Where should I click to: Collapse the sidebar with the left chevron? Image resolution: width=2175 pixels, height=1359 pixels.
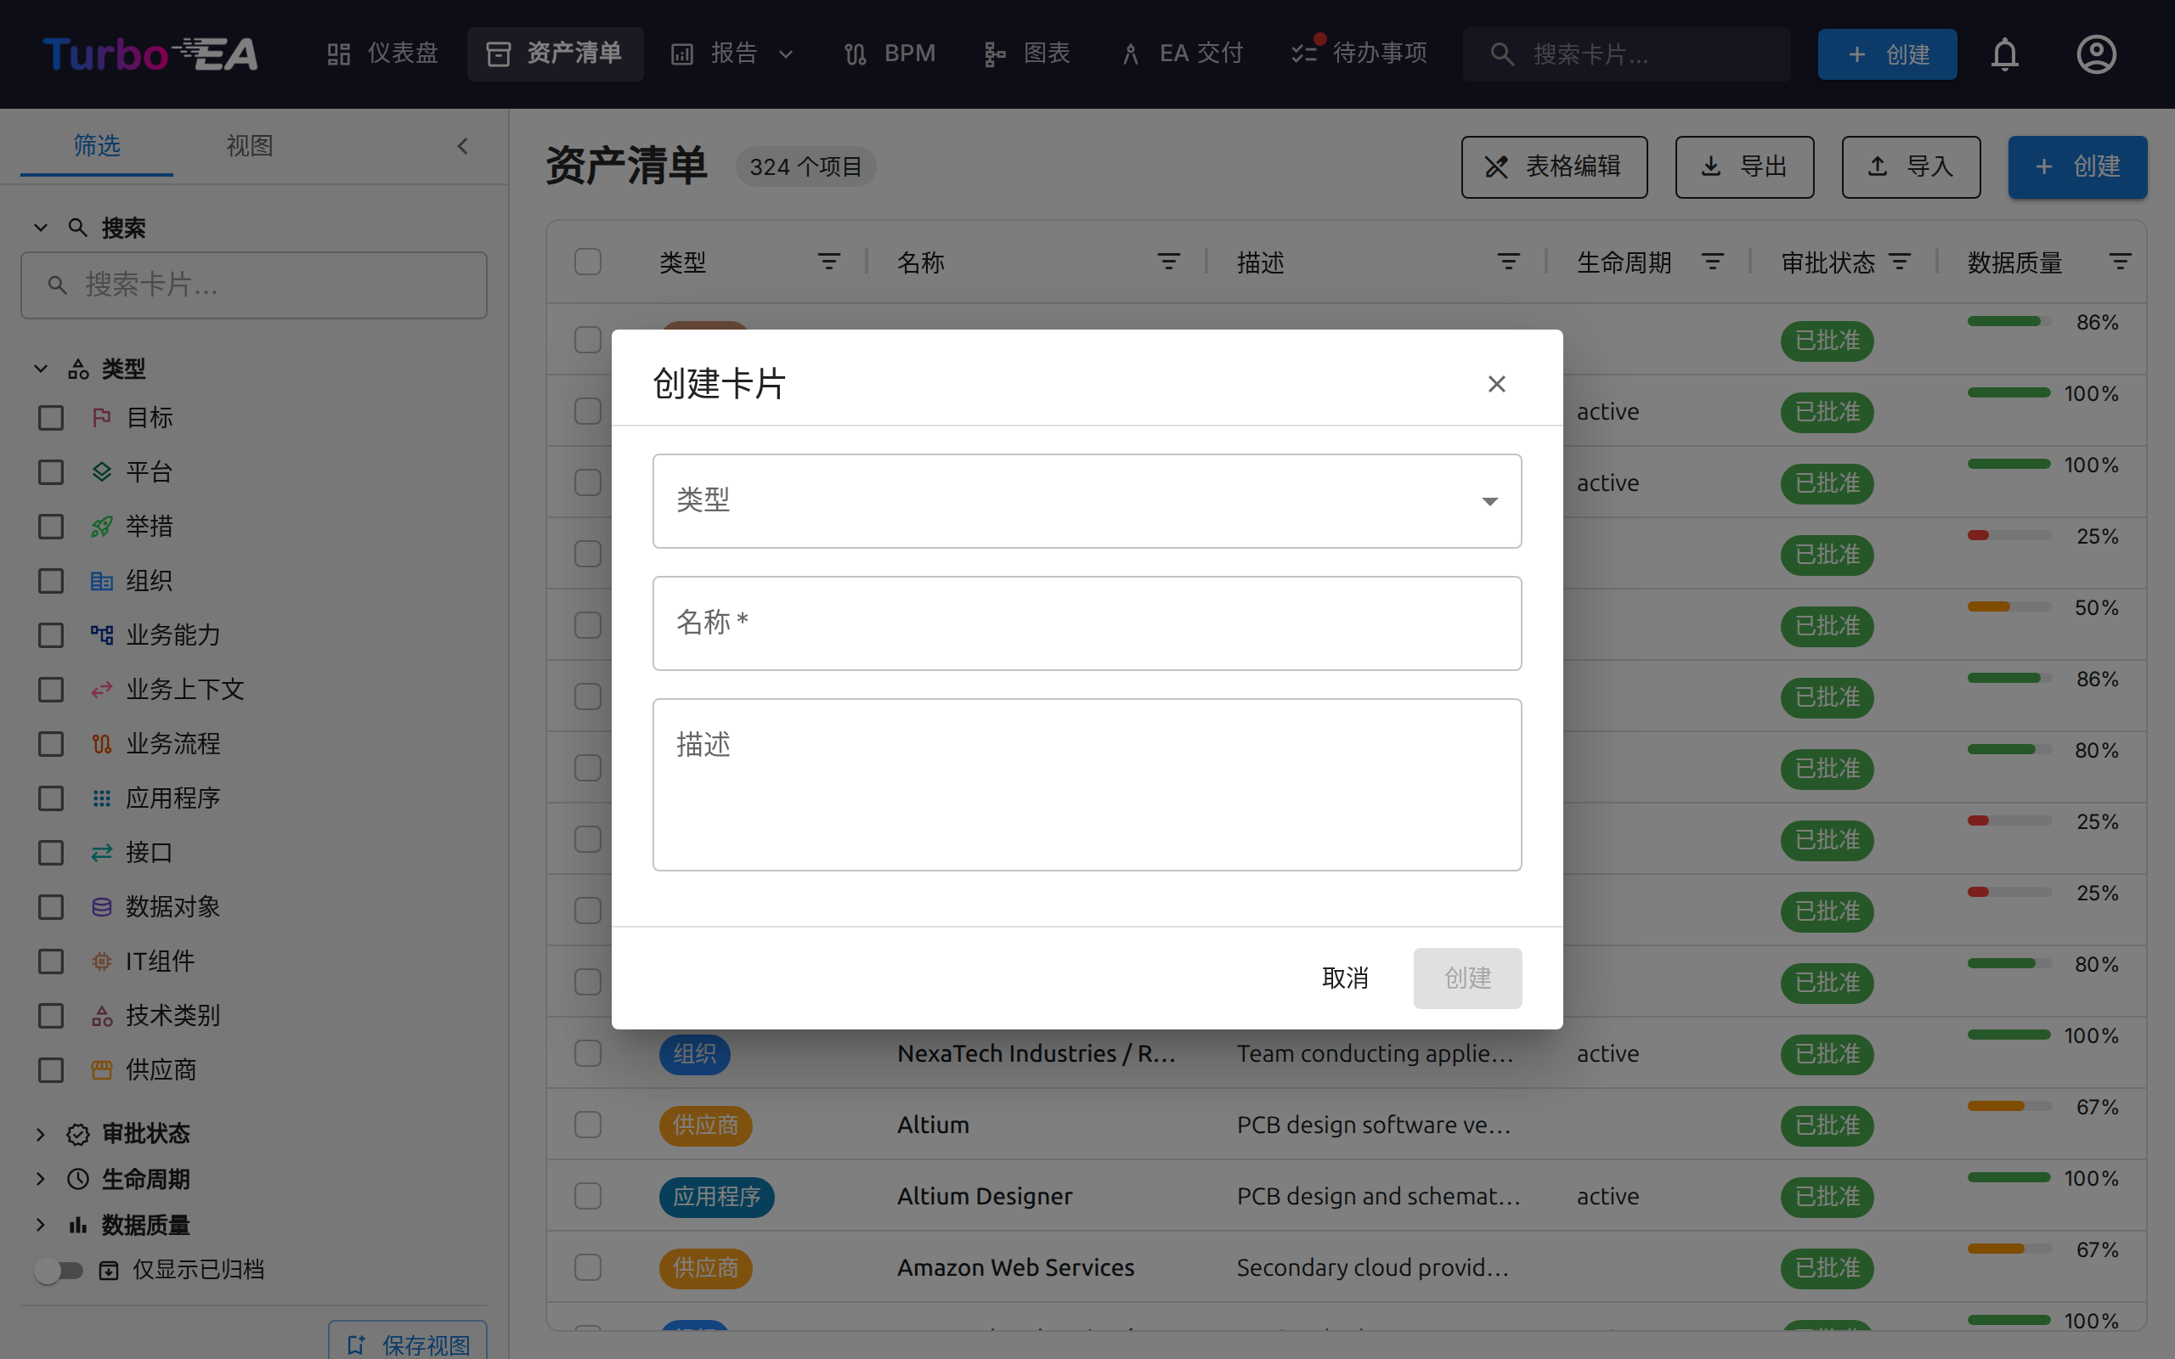463,146
